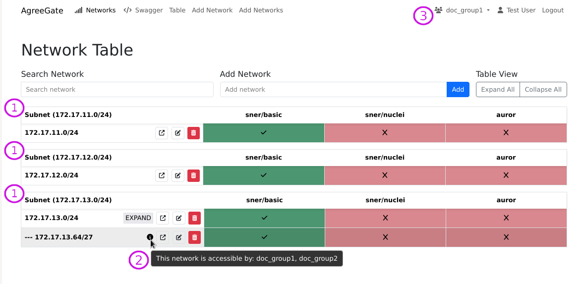The height and width of the screenshot is (284, 583).
Task: Delete the 172.17.11.0/24 network
Action: click(193, 133)
